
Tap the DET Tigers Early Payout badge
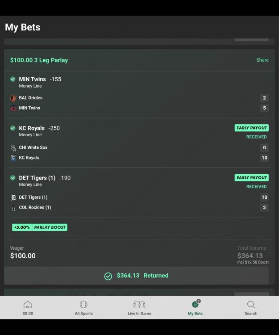(251, 177)
